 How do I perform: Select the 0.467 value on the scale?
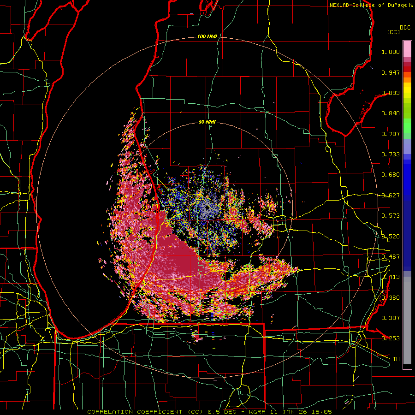[x=391, y=256]
